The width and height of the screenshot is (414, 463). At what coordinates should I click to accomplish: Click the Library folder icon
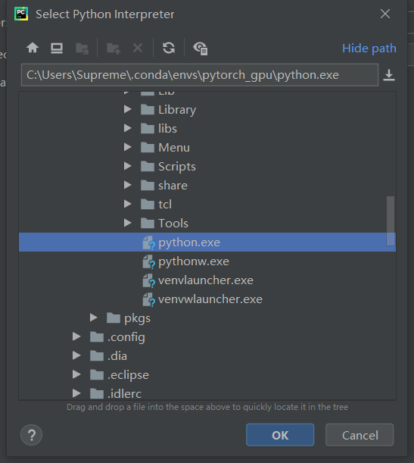click(x=148, y=110)
